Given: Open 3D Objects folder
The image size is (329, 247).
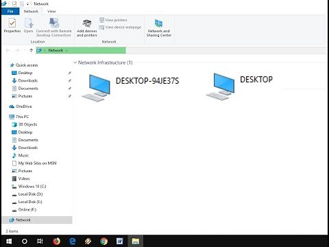Looking at the screenshot, I should [25, 124].
